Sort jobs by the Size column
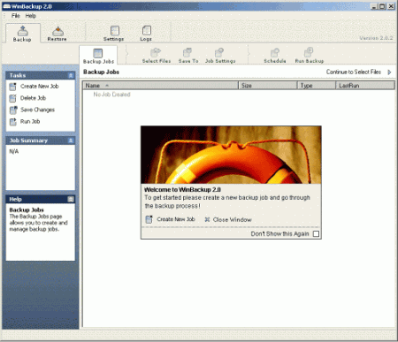 point(268,86)
